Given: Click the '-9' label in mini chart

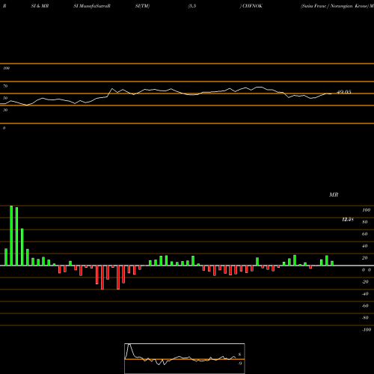Looking at the screenshot, I should (x=239, y=364).
